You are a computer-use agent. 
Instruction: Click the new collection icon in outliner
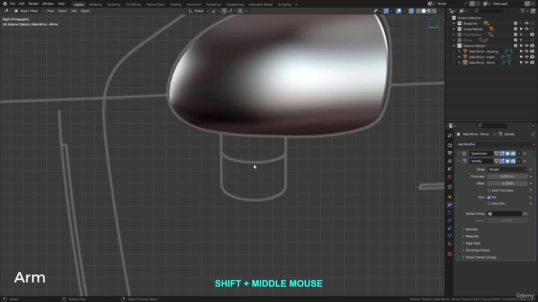[533, 11]
